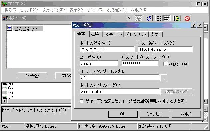Browse local folder with the ... button
Screen dimensions: 210x131
pyautogui.click(x=164, y=78)
